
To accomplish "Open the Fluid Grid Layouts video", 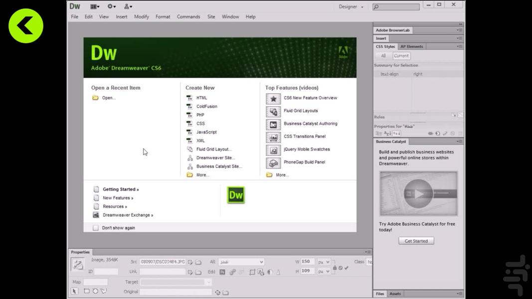I will tap(300, 111).
